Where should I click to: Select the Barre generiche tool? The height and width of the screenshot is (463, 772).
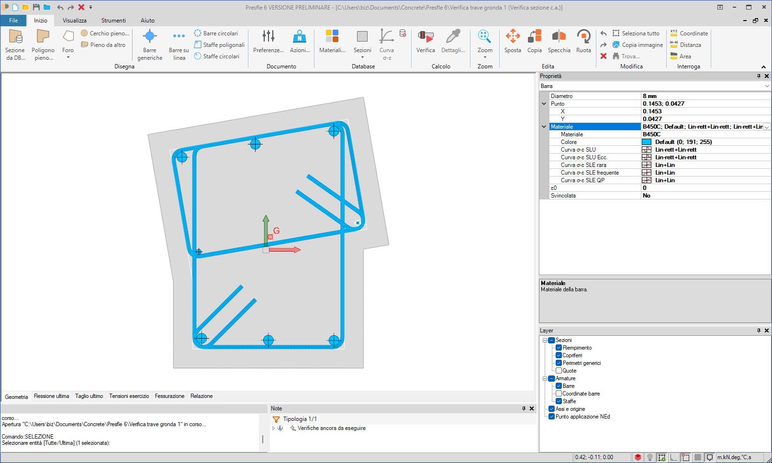click(150, 44)
